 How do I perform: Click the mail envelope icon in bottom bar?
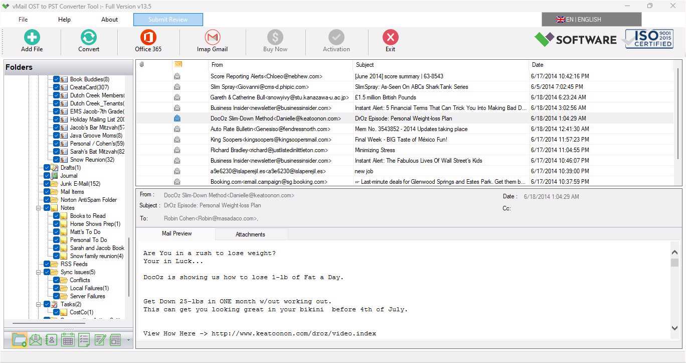pos(35,340)
